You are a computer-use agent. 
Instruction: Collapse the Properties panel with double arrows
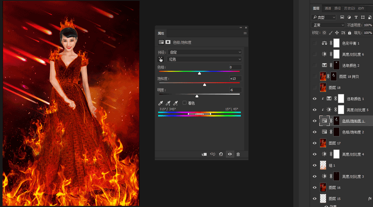tap(241, 27)
